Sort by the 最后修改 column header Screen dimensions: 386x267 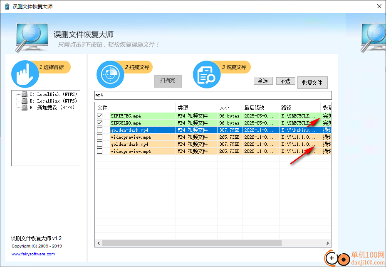[260, 108]
